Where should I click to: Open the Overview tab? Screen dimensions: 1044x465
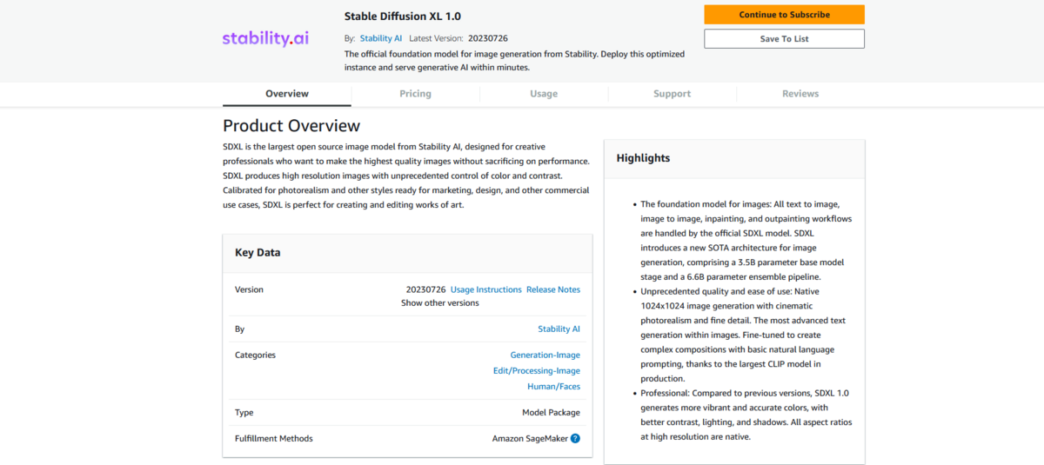287,94
